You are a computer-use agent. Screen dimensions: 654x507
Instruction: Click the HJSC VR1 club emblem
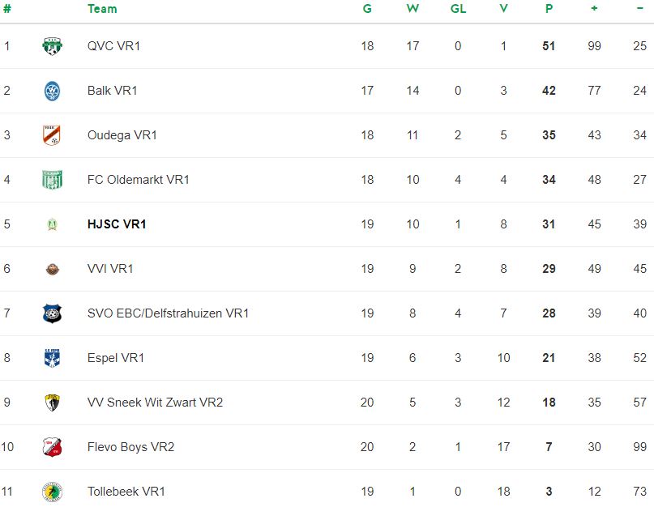click(52, 224)
